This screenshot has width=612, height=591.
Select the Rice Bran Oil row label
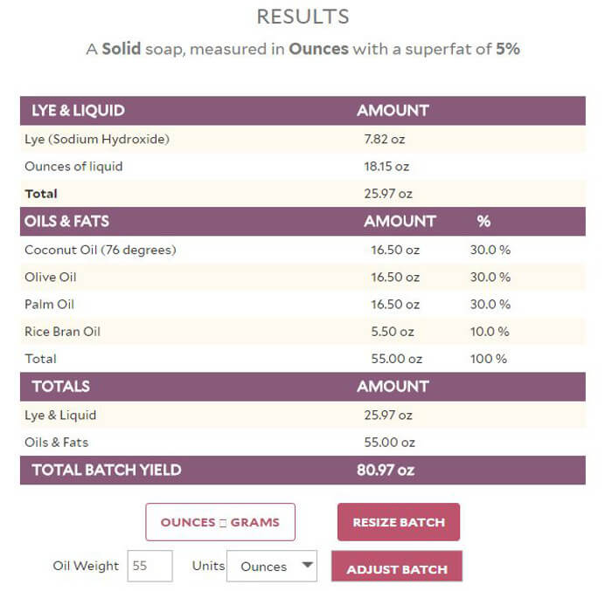click(63, 332)
